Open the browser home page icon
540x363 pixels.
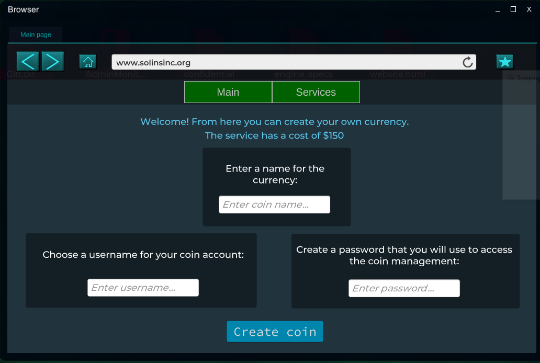tap(88, 62)
